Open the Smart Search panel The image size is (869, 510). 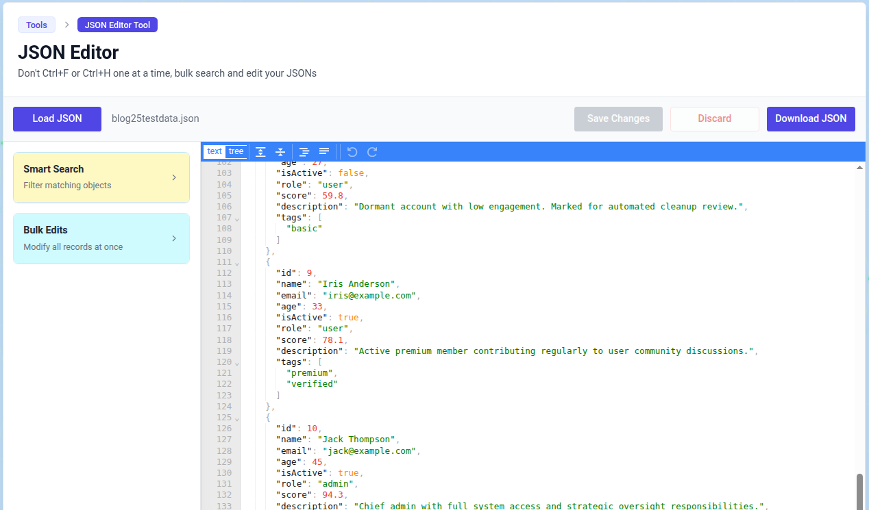(x=101, y=177)
